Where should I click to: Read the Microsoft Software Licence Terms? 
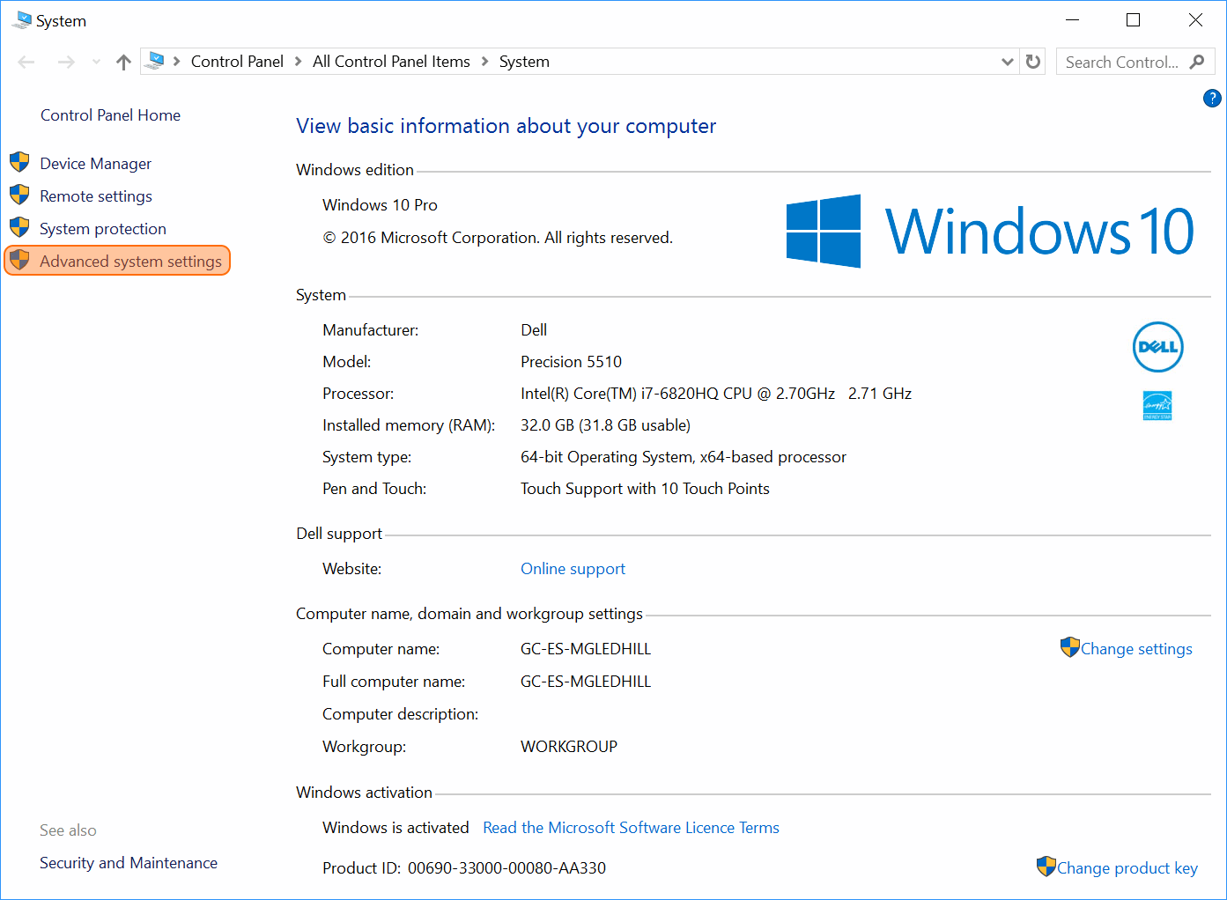tap(631, 828)
